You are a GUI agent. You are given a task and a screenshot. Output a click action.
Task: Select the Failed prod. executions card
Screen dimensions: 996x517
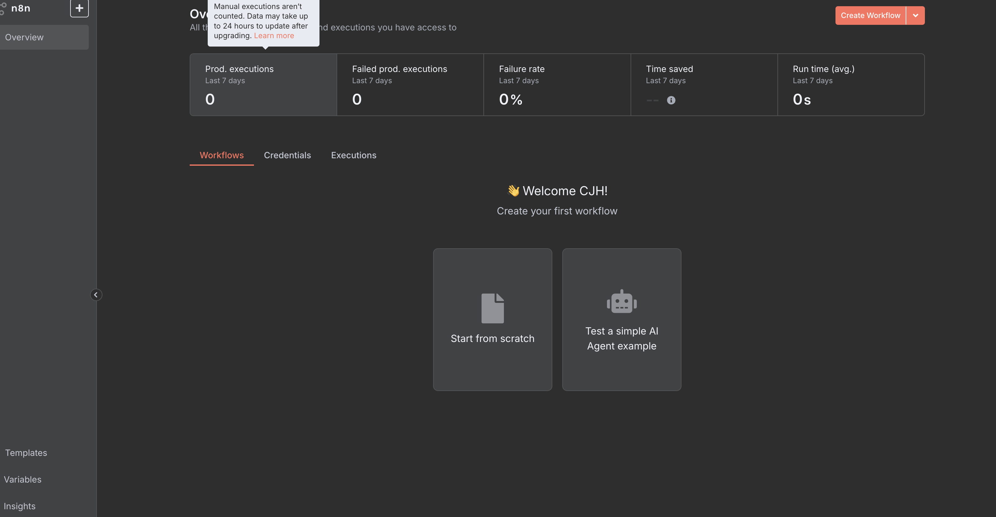(410, 85)
